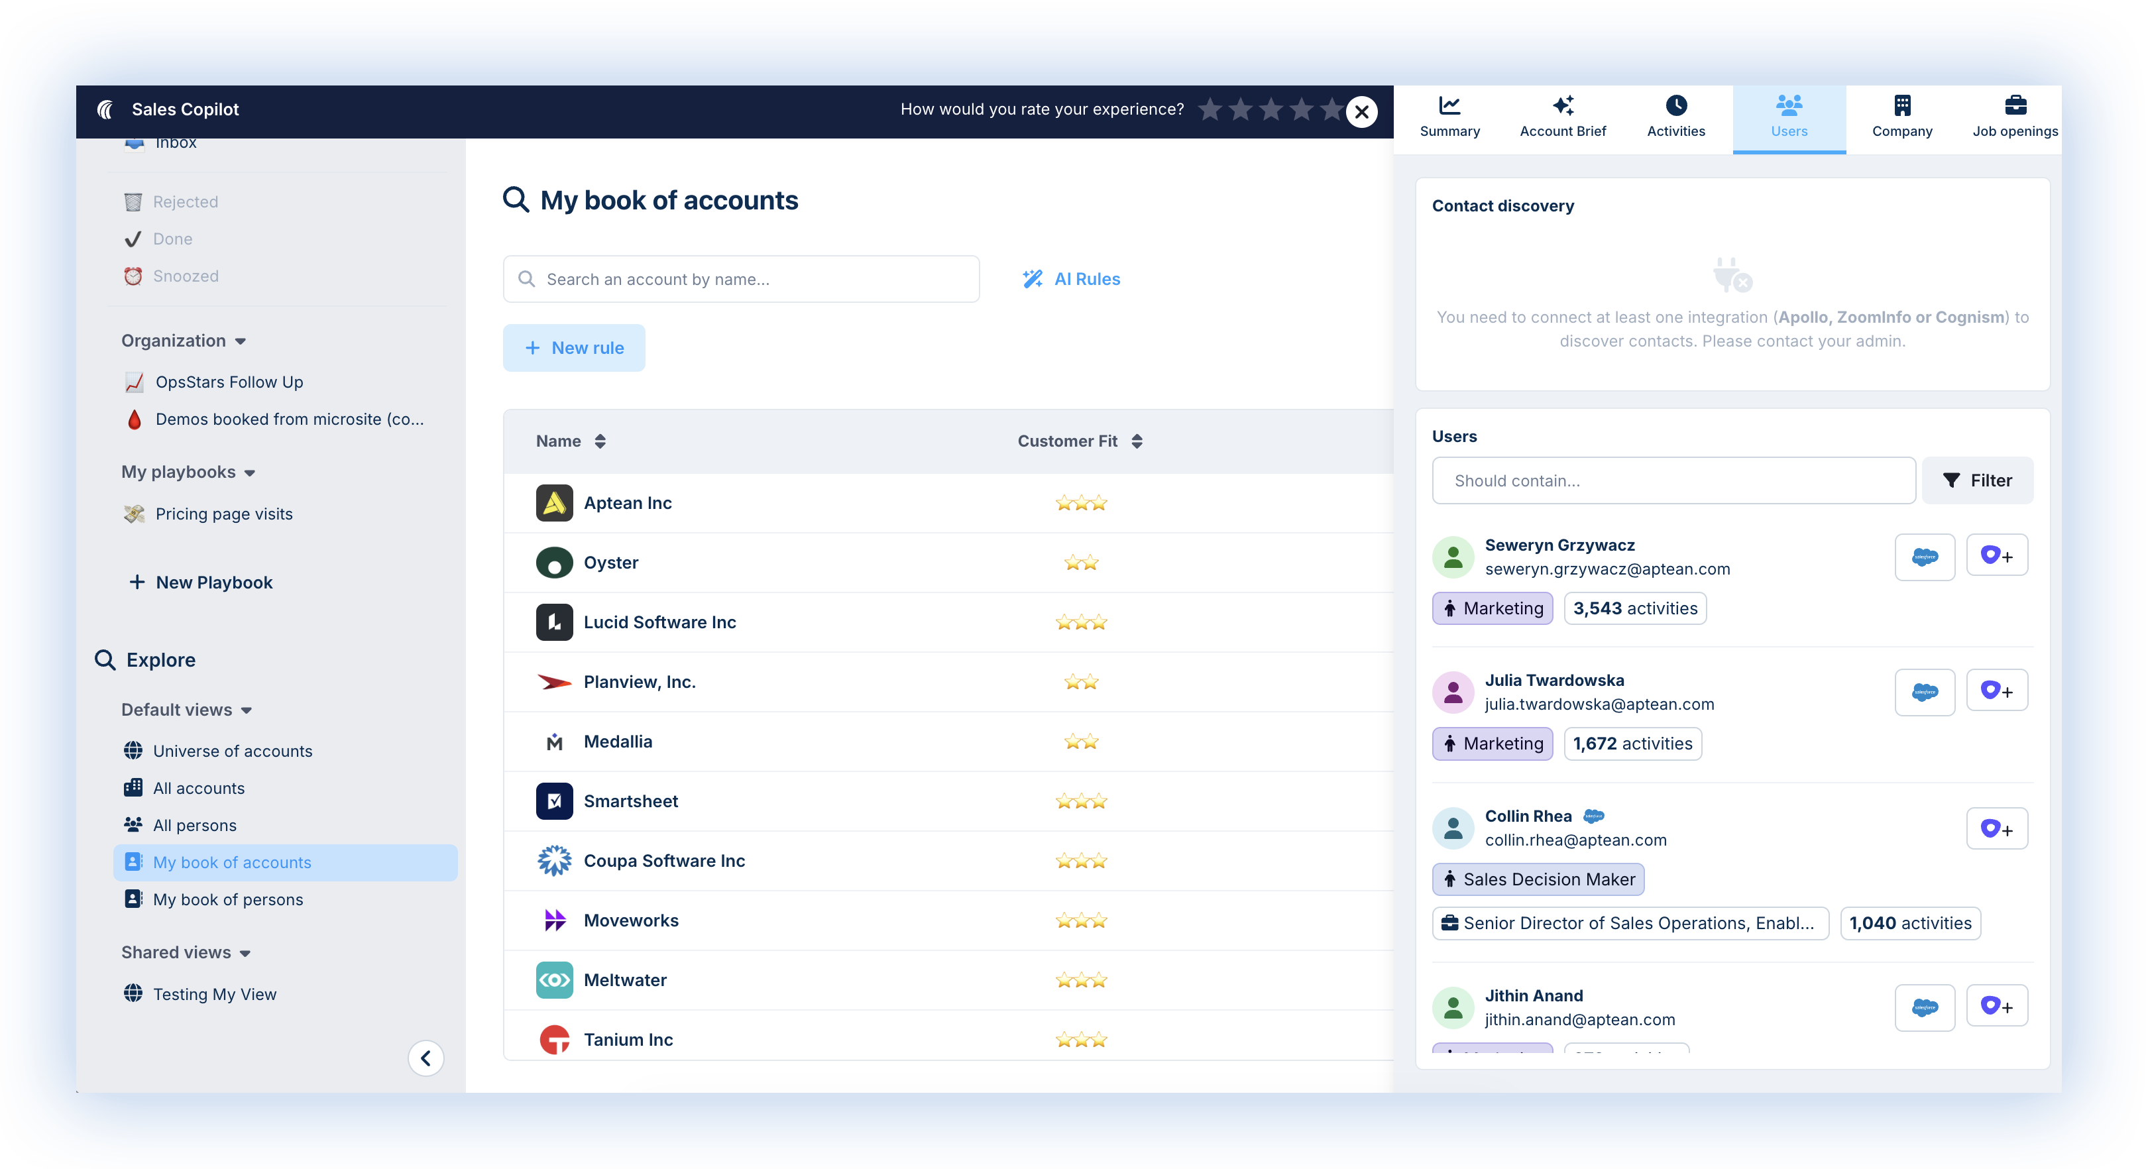The width and height of the screenshot is (2146, 1169).
Task: Click the Filter button in Users
Action: click(1976, 480)
